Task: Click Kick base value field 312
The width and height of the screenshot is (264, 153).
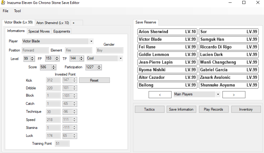Action: [53, 80]
